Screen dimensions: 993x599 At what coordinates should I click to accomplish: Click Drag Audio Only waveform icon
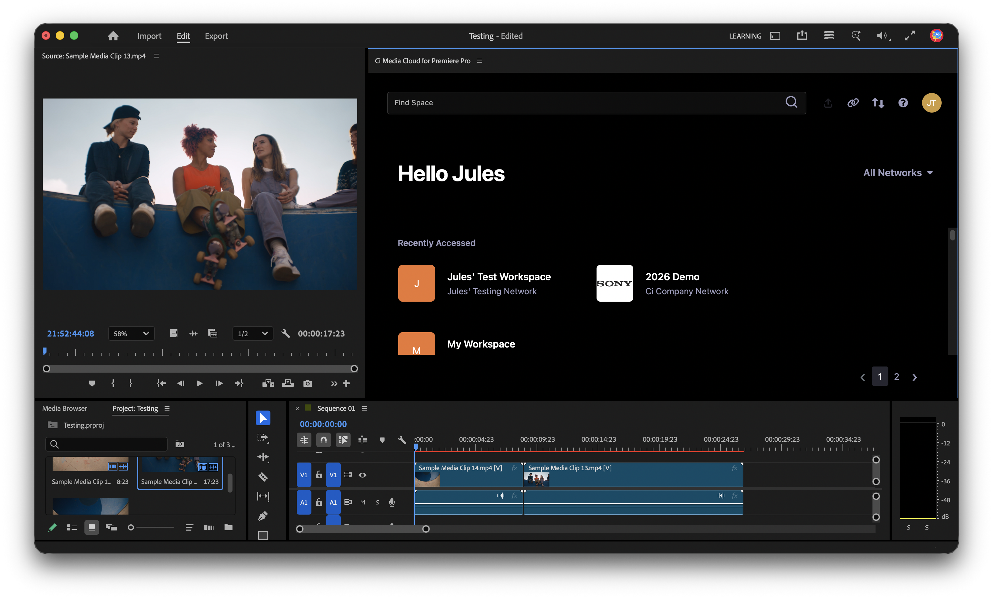coord(193,334)
